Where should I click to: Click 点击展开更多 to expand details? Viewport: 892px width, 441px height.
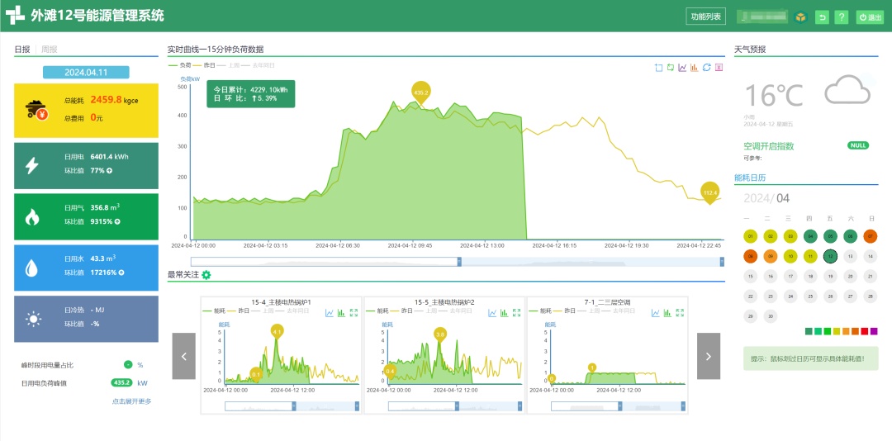tap(131, 401)
